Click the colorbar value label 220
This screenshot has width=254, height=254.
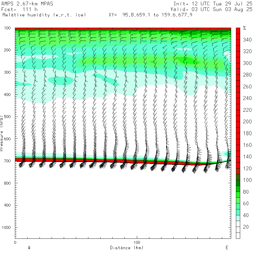(x=247, y=110)
